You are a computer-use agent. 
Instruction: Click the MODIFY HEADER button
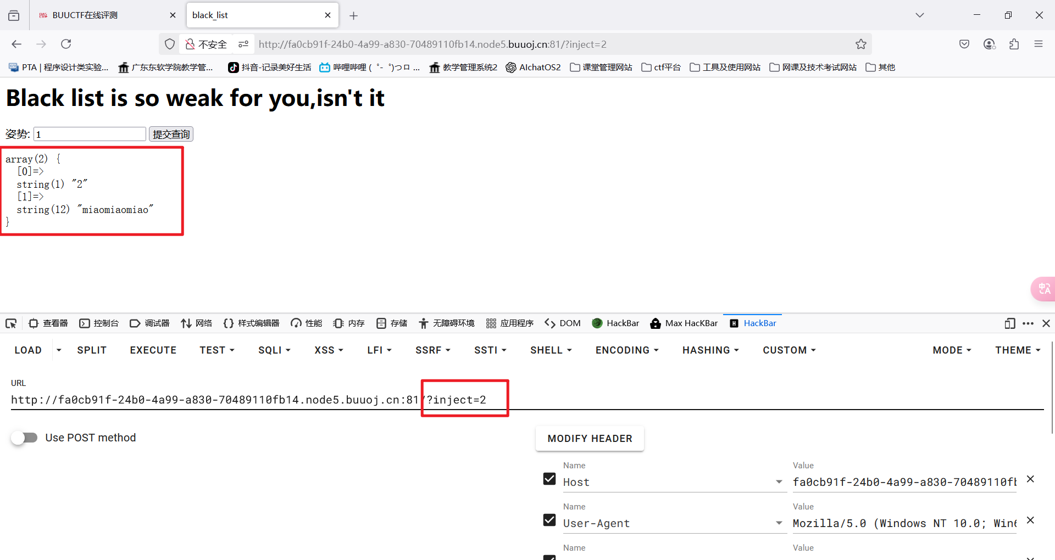point(590,438)
